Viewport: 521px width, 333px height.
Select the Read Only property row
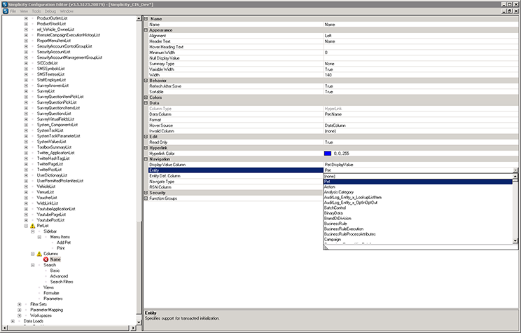333,142
